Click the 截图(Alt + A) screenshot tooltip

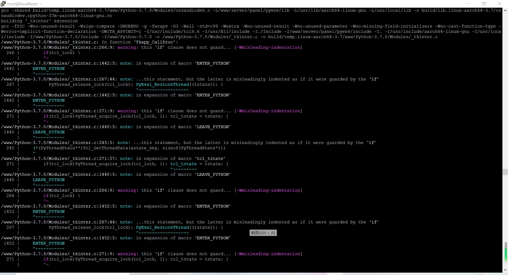tap(263, 233)
